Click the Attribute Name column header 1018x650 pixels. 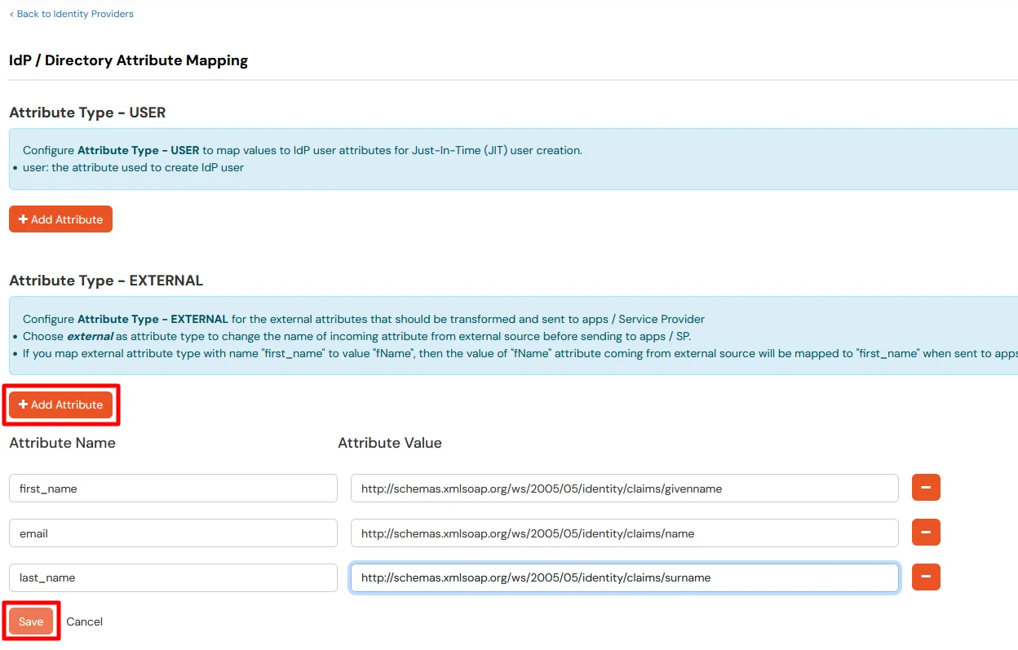(x=62, y=443)
